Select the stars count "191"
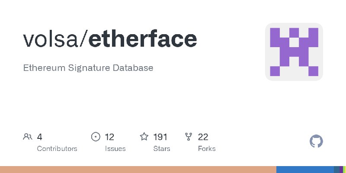 pos(160,137)
